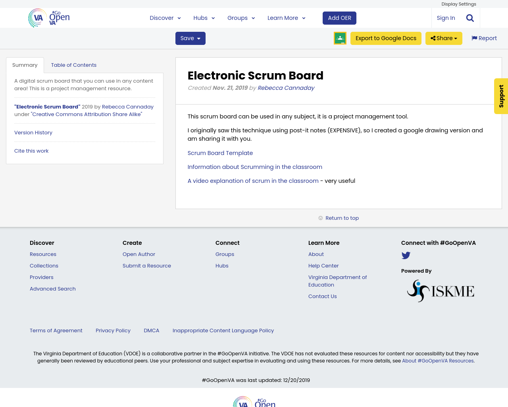
Task: Open the Privacy Policy
Action: (x=113, y=330)
